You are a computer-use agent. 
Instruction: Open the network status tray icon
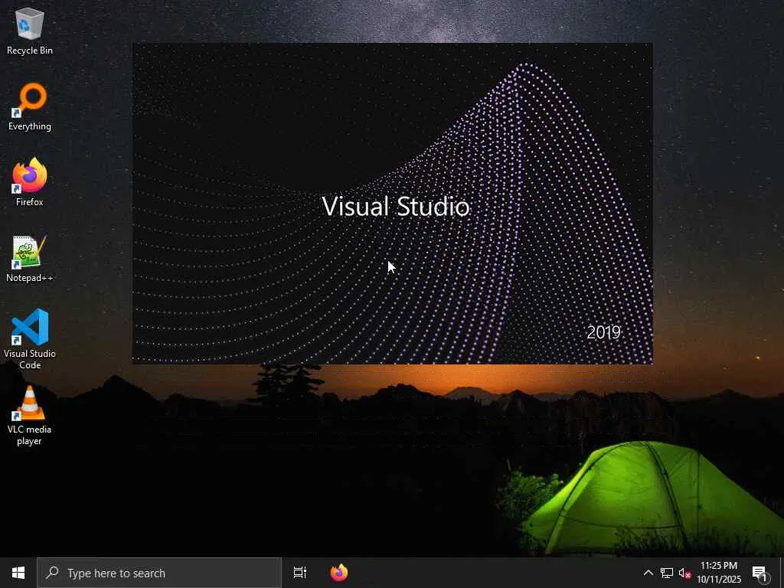pyautogui.click(x=667, y=573)
